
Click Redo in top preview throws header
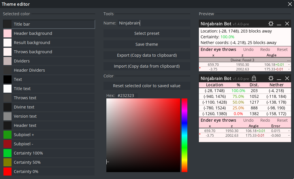265,49
